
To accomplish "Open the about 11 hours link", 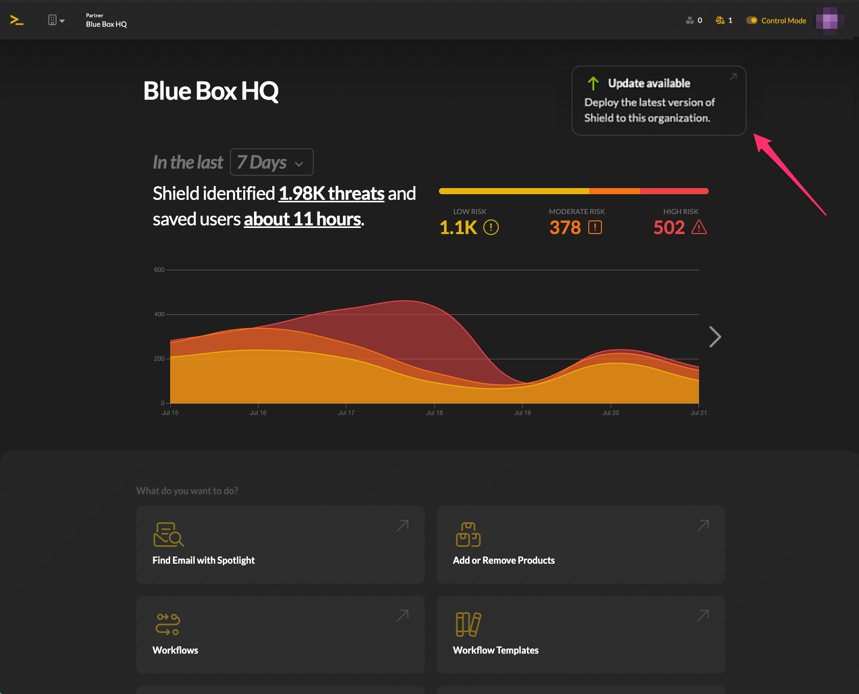I will [x=303, y=219].
